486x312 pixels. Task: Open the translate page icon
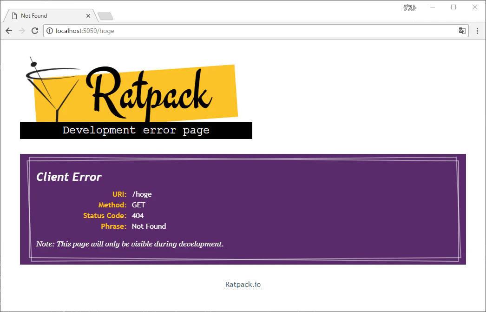pyautogui.click(x=462, y=31)
